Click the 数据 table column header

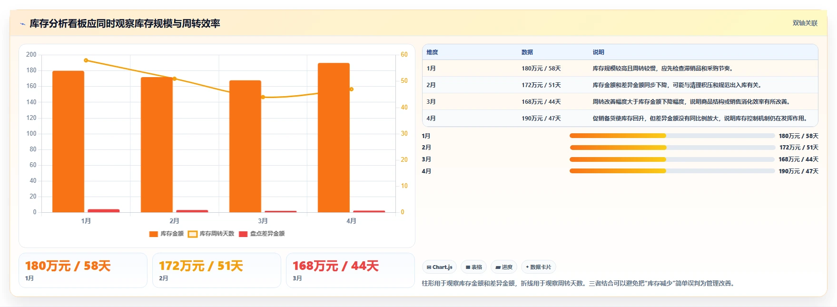click(527, 52)
